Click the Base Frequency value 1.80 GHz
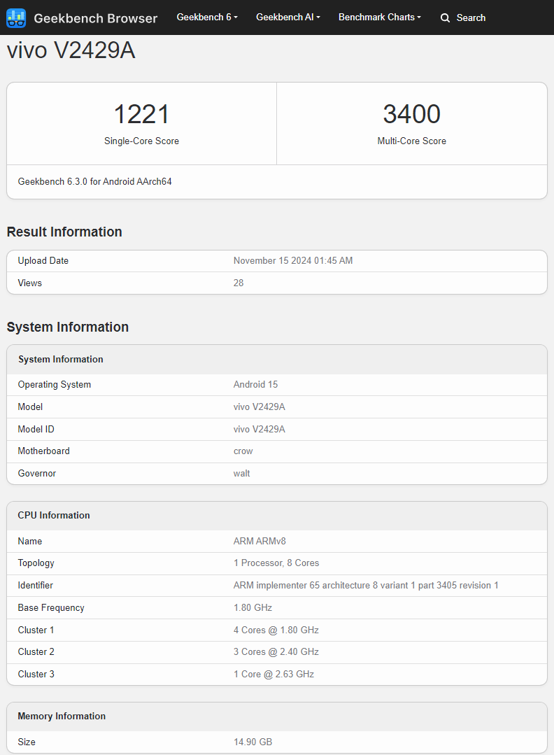This screenshot has width=554, height=755. 253,607
